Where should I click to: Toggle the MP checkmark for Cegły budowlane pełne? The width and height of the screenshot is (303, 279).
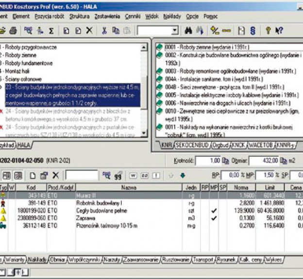pos(214,211)
